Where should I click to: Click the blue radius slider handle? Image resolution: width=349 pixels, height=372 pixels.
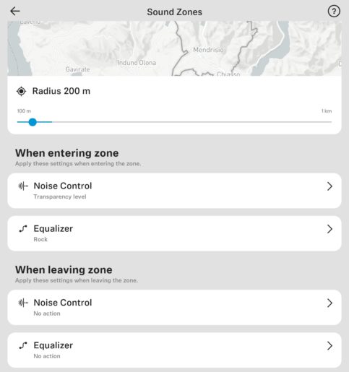tap(33, 122)
